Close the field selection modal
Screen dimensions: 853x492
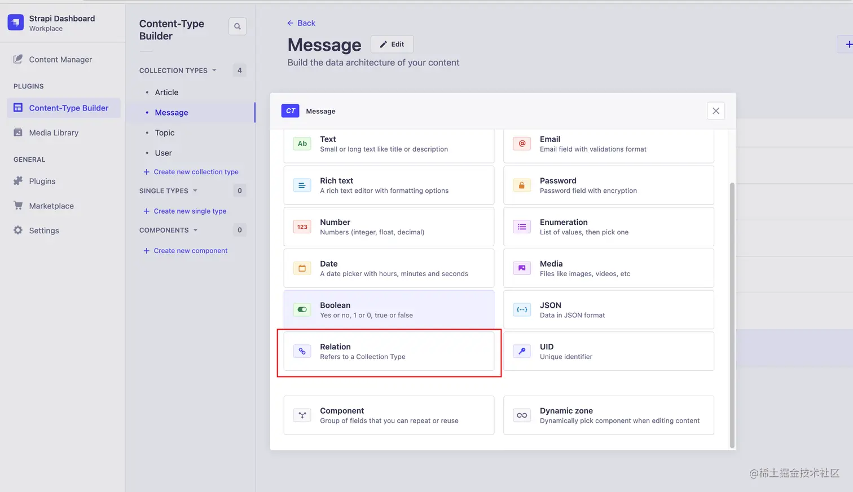(716, 111)
